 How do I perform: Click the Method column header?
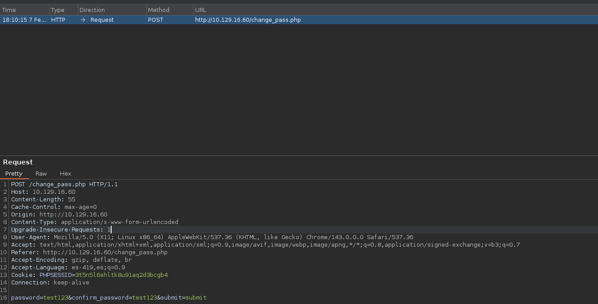(158, 10)
